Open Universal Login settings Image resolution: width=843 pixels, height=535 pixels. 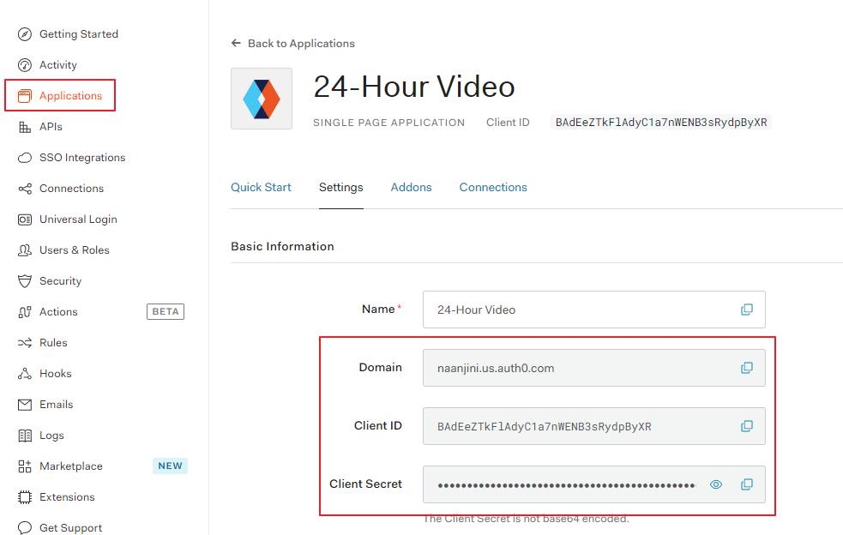coord(78,219)
